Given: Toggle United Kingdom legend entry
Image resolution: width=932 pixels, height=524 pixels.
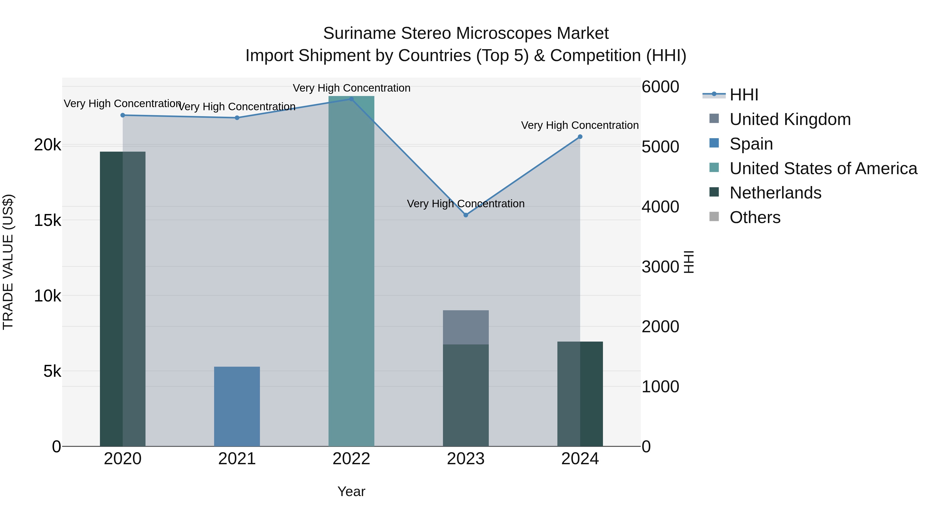Looking at the screenshot, I should click(x=776, y=119).
